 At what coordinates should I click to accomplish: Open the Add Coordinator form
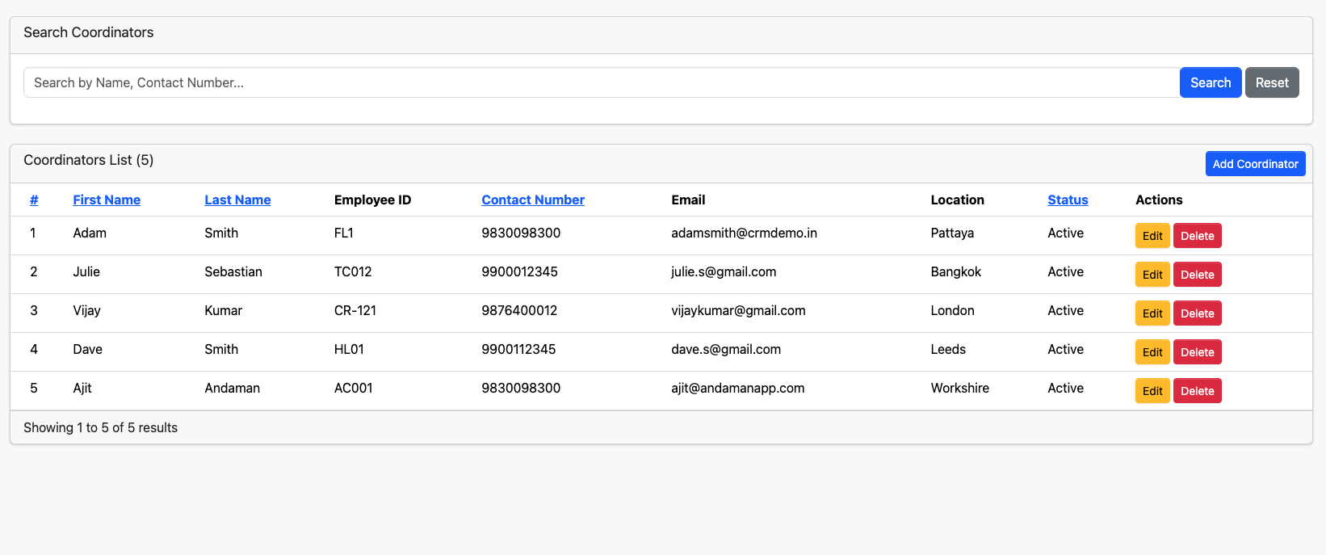coord(1255,163)
